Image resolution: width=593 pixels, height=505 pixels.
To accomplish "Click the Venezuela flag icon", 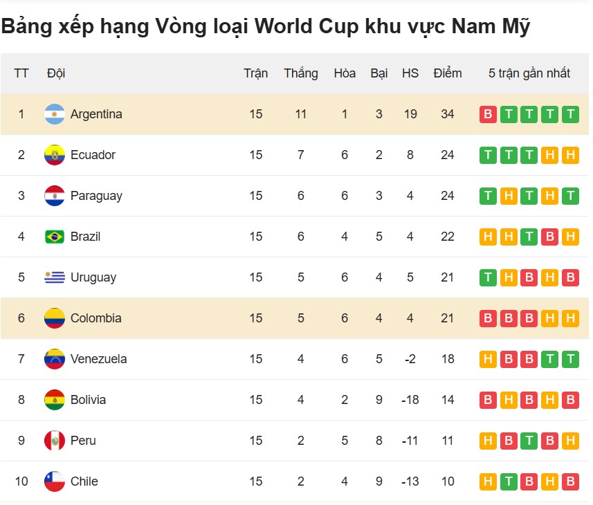I will pos(55,359).
